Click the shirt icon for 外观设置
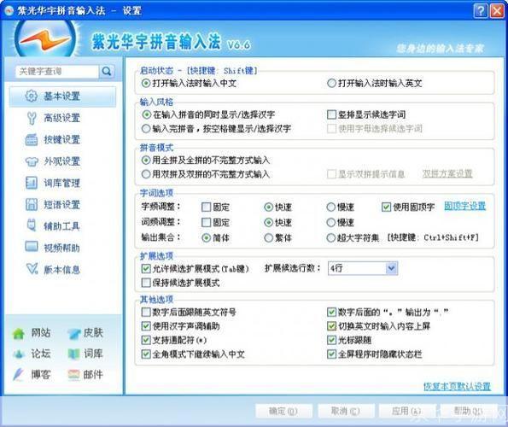 click(x=32, y=161)
